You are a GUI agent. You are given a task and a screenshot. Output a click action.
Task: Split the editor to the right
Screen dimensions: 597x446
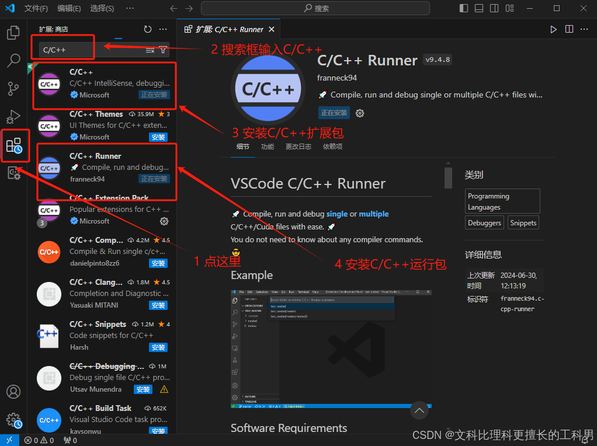click(x=569, y=29)
